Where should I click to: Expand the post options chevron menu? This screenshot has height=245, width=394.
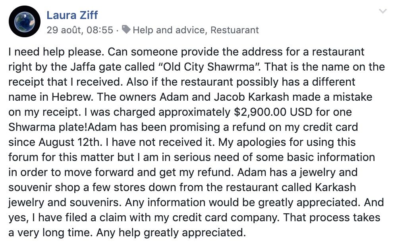point(383,11)
